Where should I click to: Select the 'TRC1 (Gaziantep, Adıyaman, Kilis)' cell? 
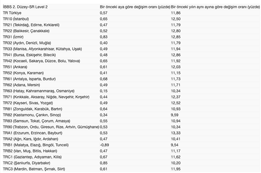(x=32, y=157)
